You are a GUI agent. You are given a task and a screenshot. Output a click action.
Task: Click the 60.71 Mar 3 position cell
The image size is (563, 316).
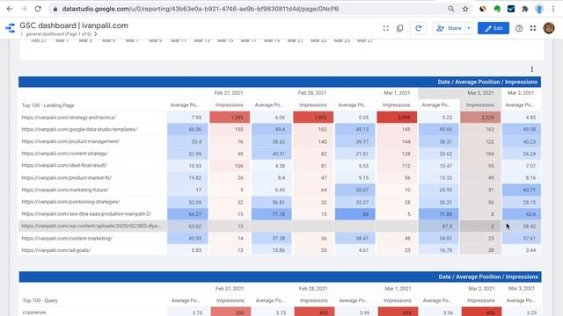[x=522, y=190]
